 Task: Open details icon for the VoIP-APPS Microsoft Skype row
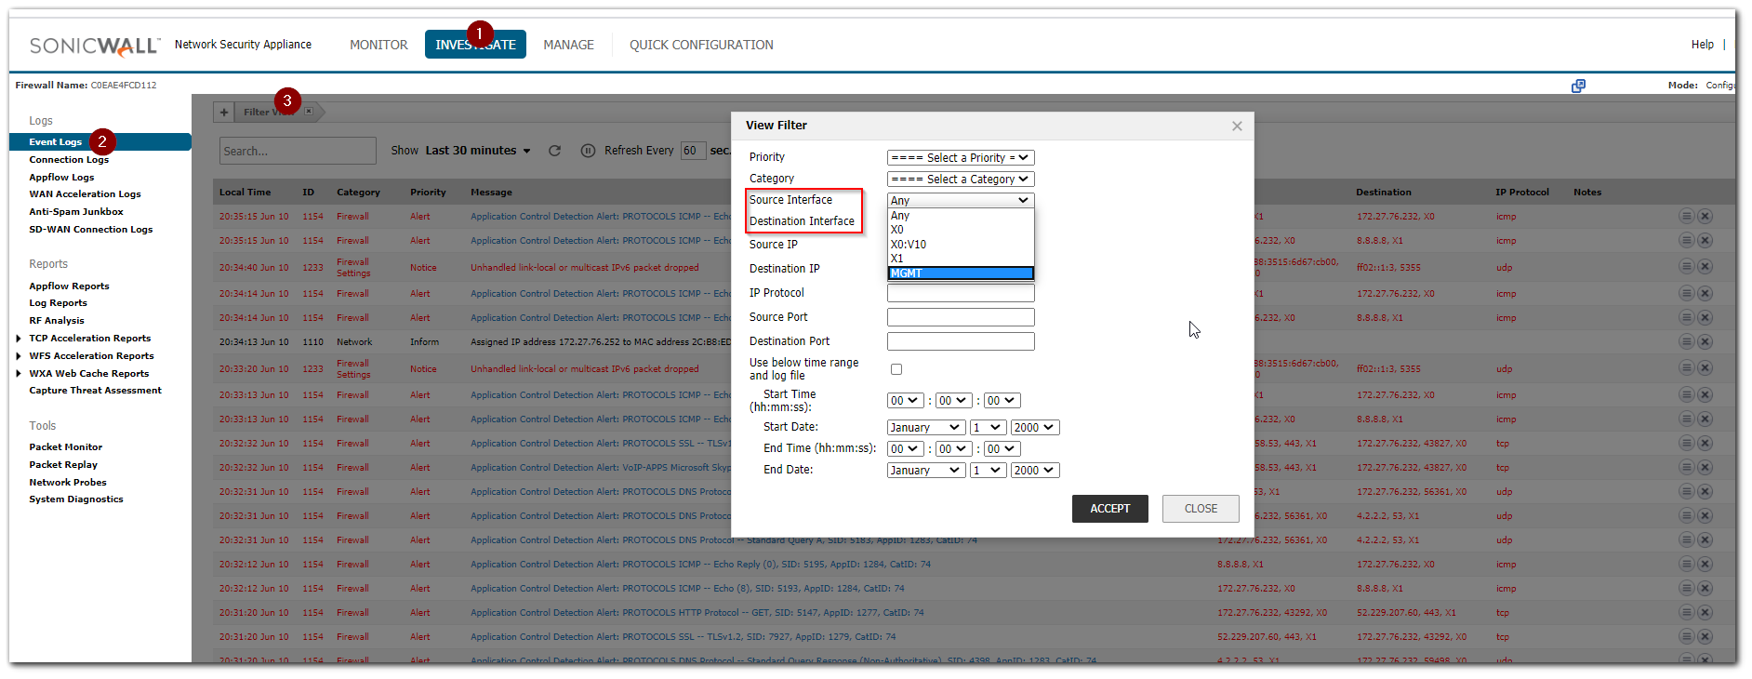click(x=1686, y=467)
